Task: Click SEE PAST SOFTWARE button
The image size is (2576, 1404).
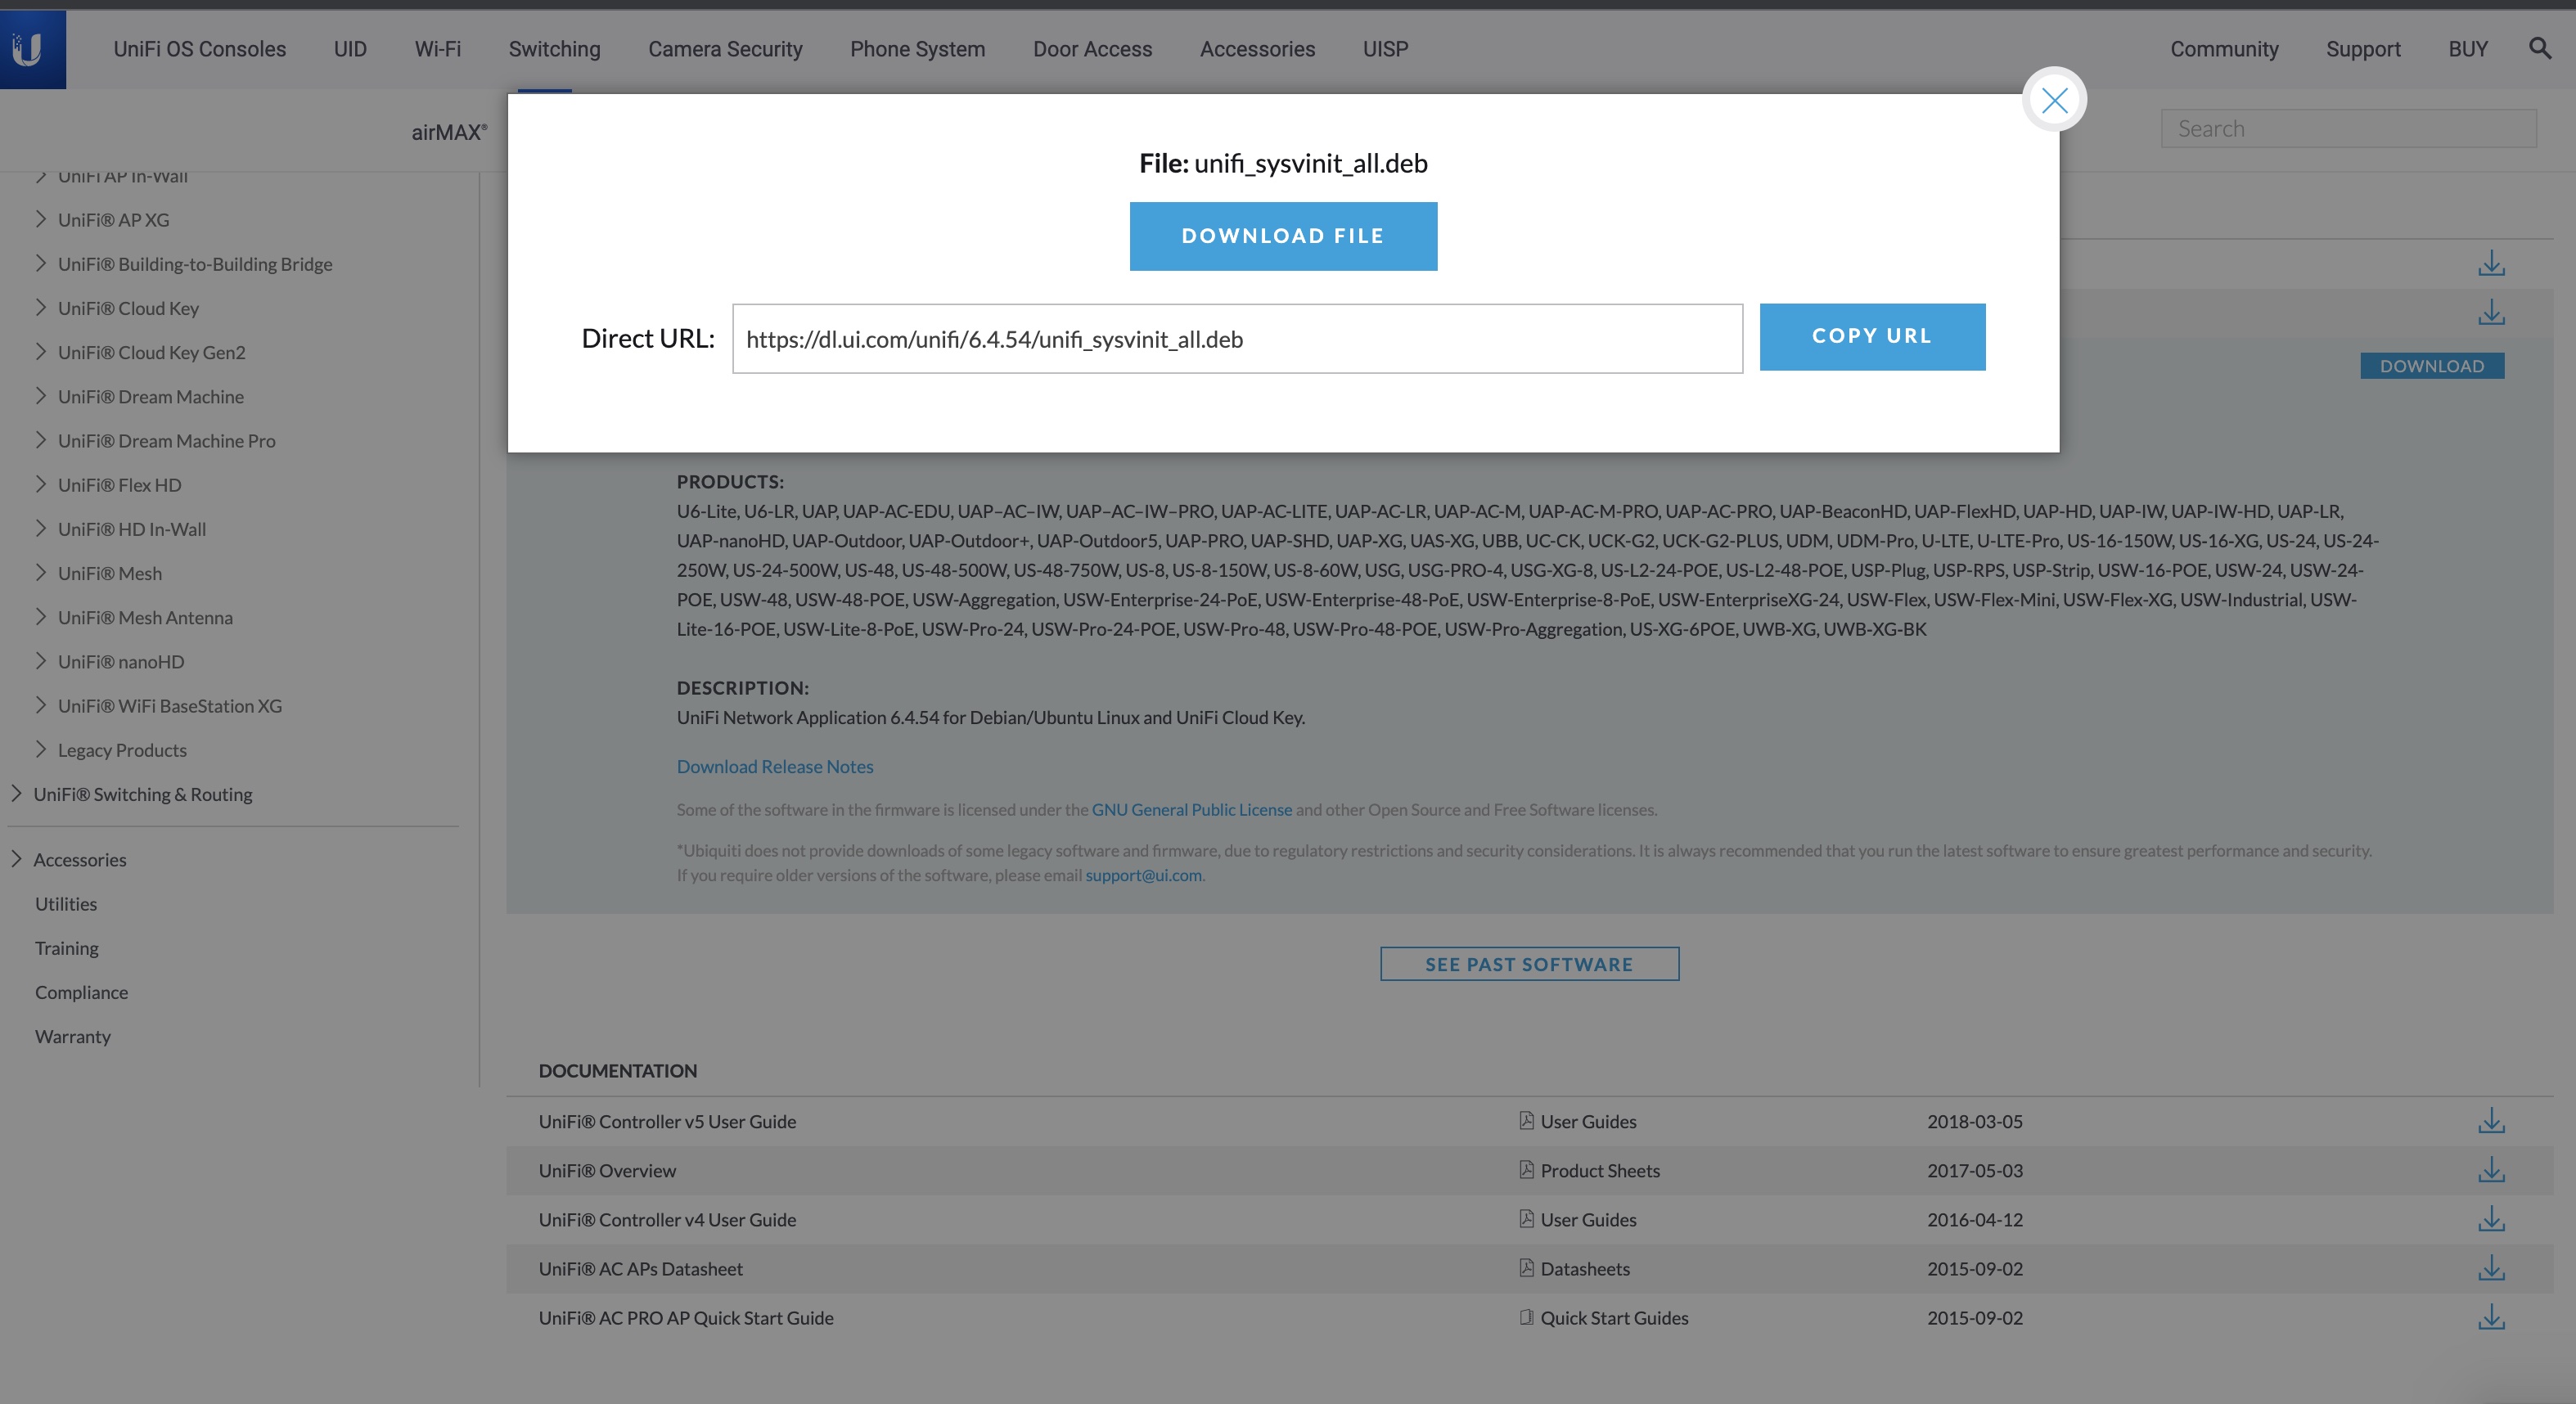Action: (x=1529, y=964)
